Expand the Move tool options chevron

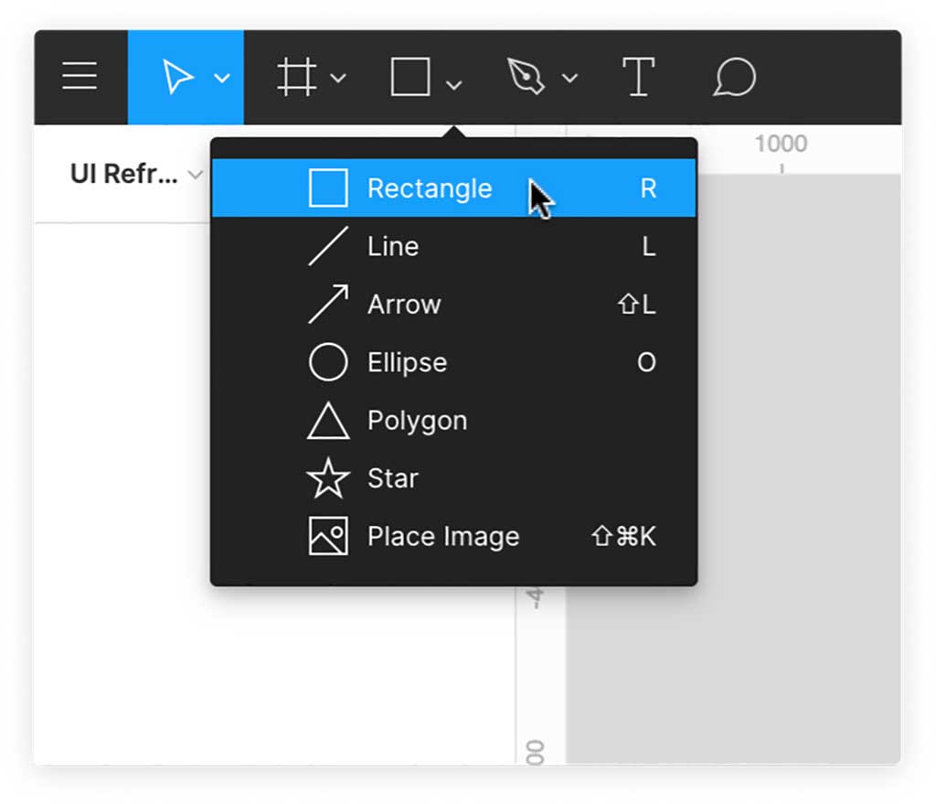pyautogui.click(x=222, y=79)
